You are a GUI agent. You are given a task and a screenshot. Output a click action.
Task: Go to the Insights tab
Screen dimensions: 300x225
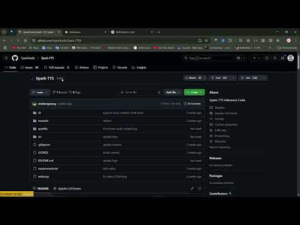[139, 67]
